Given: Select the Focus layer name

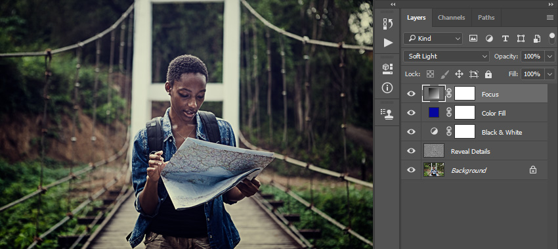Looking at the screenshot, I should (x=490, y=95).
